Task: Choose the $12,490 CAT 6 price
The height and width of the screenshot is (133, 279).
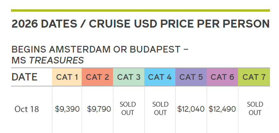Action: click(x=222, y=109)
